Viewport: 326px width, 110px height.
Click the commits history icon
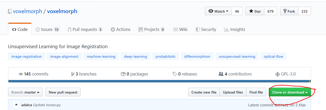(x=21, y=74)
